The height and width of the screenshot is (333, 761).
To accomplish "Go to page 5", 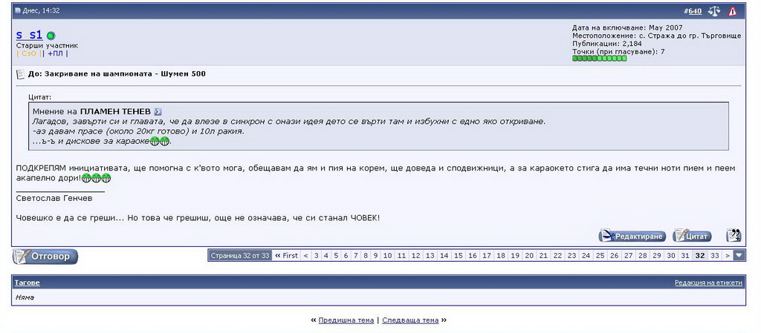I will pos(336,256).
